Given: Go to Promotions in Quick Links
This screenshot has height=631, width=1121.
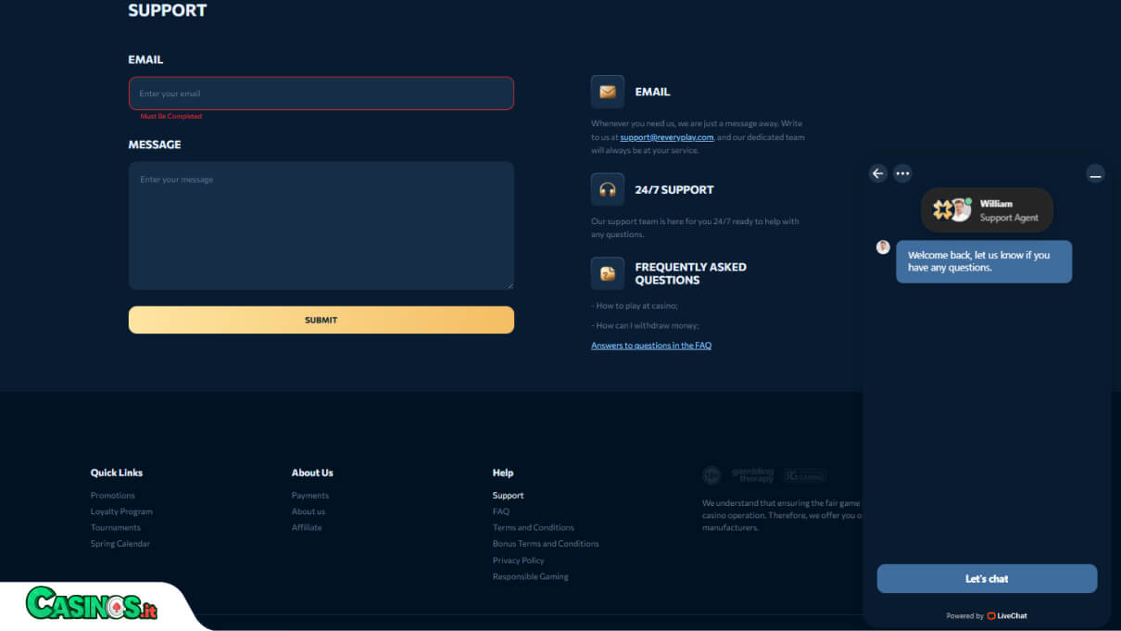Looking at the screenshot, I should pyautogui.click(x=113, y=496).
